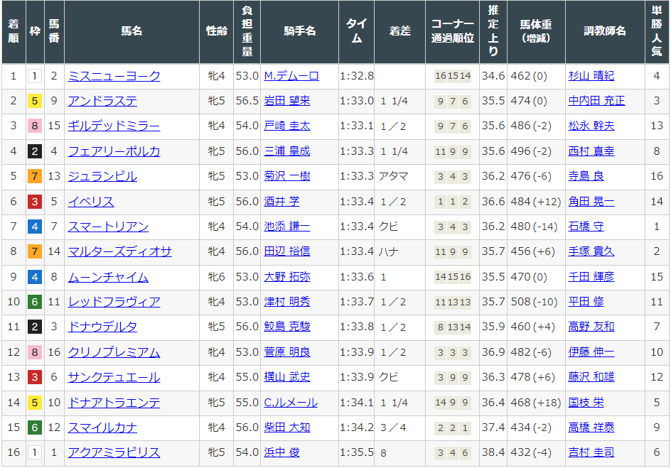Open horse マルターズディオサ link

tap(120, 251)
